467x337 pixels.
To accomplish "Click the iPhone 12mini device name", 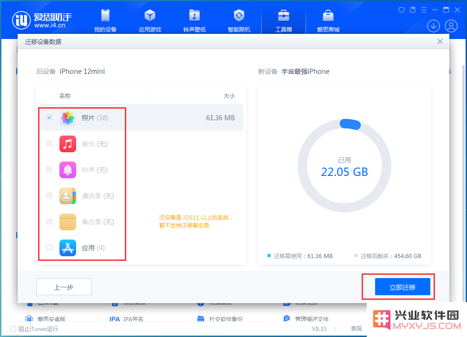I will (x=82, y=71).
